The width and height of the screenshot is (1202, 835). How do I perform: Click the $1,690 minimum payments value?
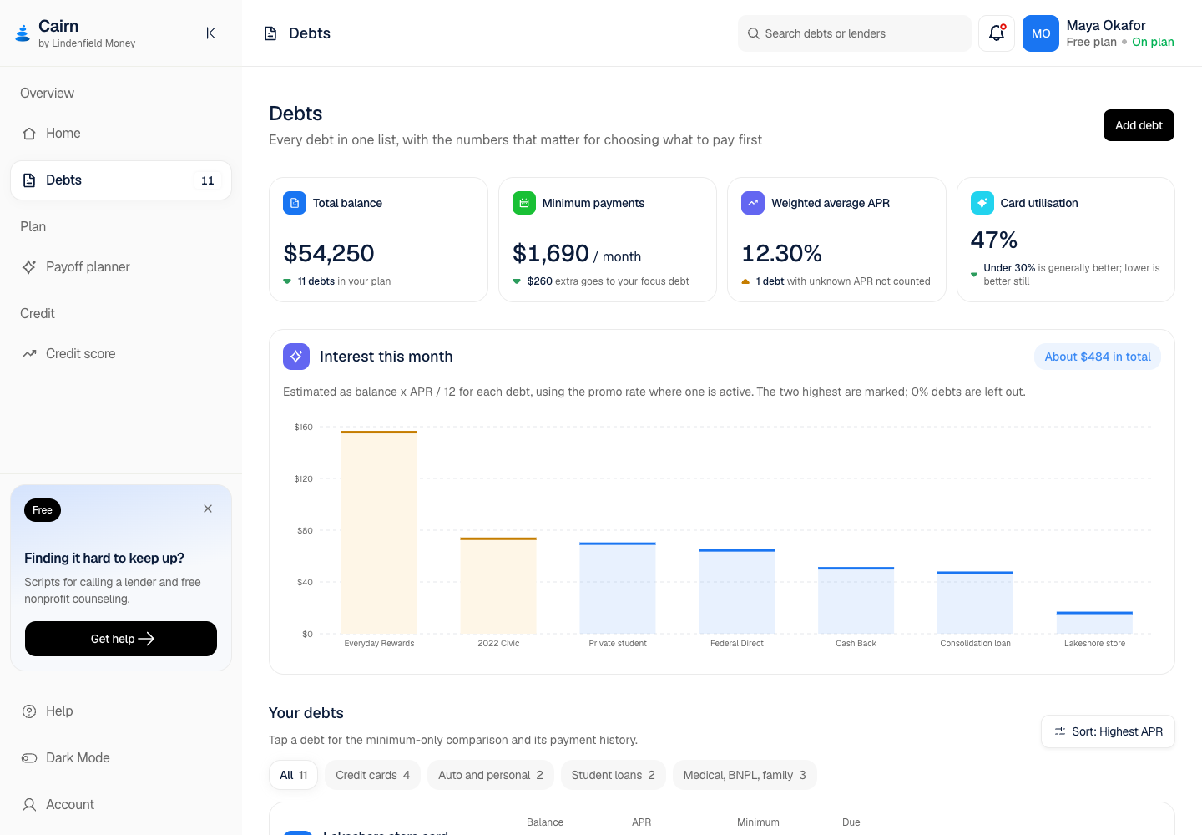coord(551,253)
